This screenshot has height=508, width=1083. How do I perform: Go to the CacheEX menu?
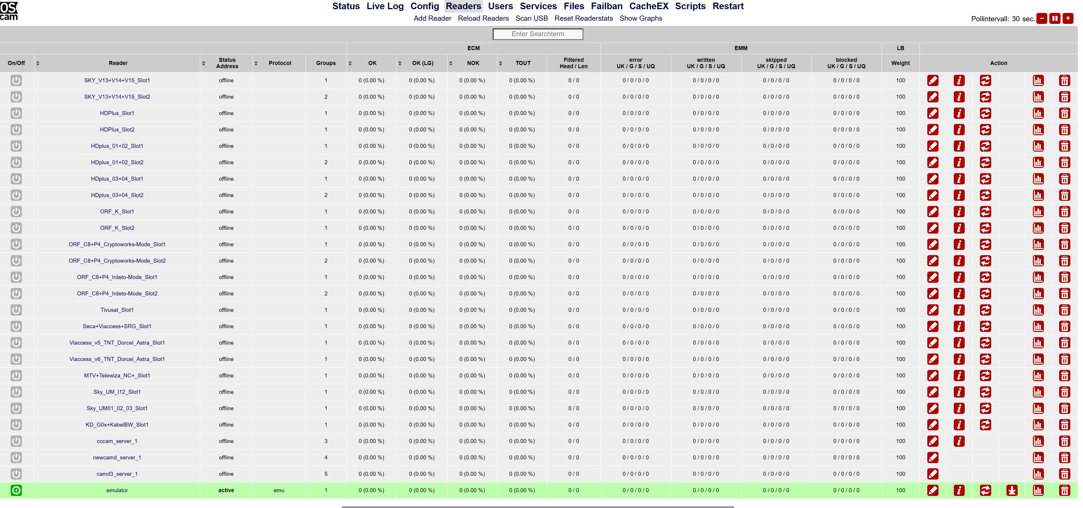[x=648, y=6]
